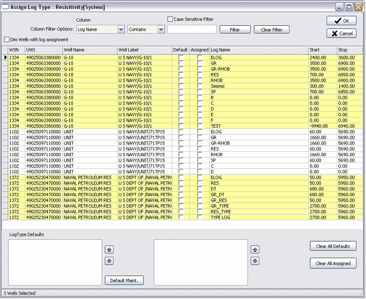This screenshot has height=299, width=366.
Task: Check Assigned box for G-10 Seismic row
Action: tap(200, 86)
